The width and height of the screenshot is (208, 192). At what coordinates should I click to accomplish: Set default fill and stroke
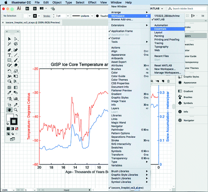(8, 124)
